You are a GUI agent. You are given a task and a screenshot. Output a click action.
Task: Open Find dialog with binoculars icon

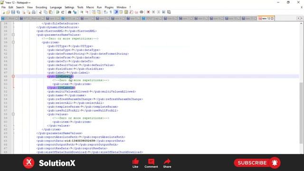pos(69,12)
